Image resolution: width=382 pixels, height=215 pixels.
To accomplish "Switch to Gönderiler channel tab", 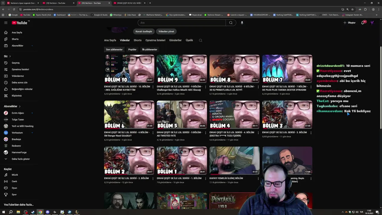I will [175, 40].
